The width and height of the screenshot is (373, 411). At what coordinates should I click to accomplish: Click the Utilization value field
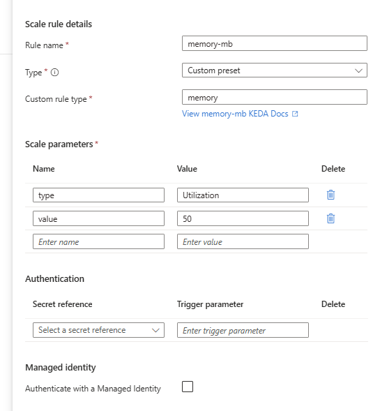pos(243,195)
